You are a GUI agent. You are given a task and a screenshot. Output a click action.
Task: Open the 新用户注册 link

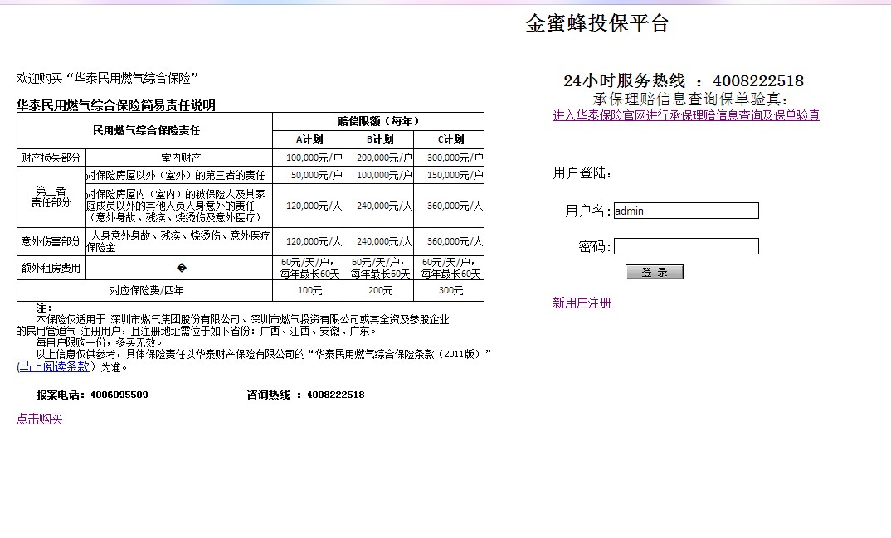point(582,303)
